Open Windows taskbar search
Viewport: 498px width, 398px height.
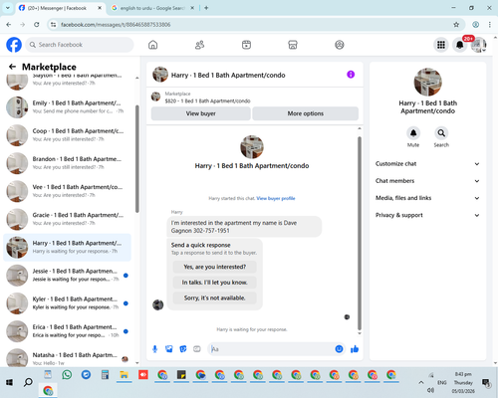(x=28, y=382)
